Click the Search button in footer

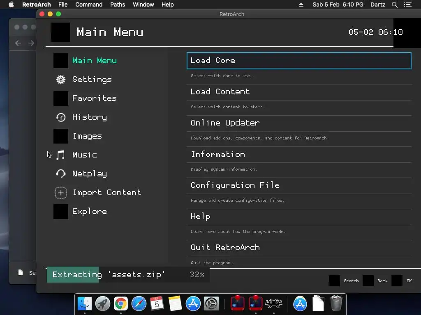tap(351, 281)
